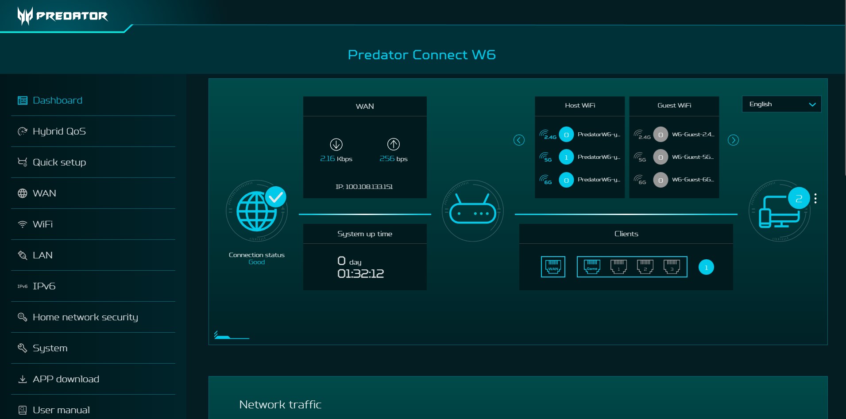Click the Guest WiFi 2.4G network entry

[692, 135]
